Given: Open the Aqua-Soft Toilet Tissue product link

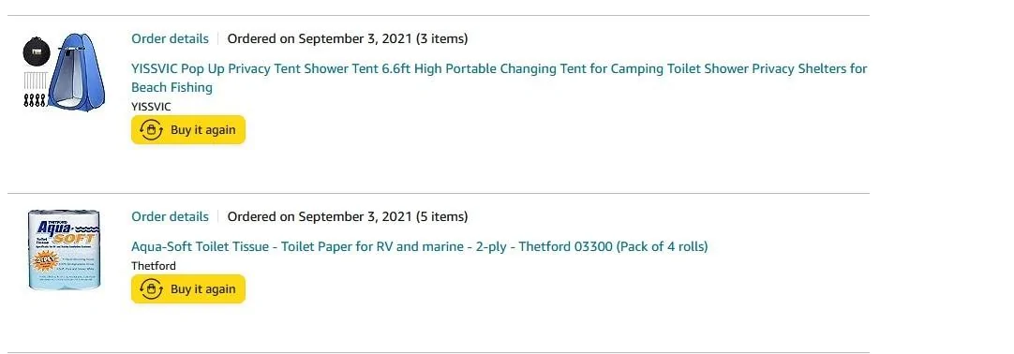Looking at the screenshot, I should click(x=420, y=246).
